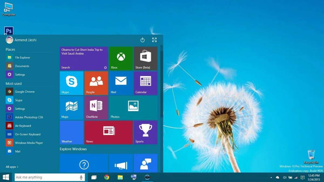Launch Skype from its Start menu tile

coord(71,83)
